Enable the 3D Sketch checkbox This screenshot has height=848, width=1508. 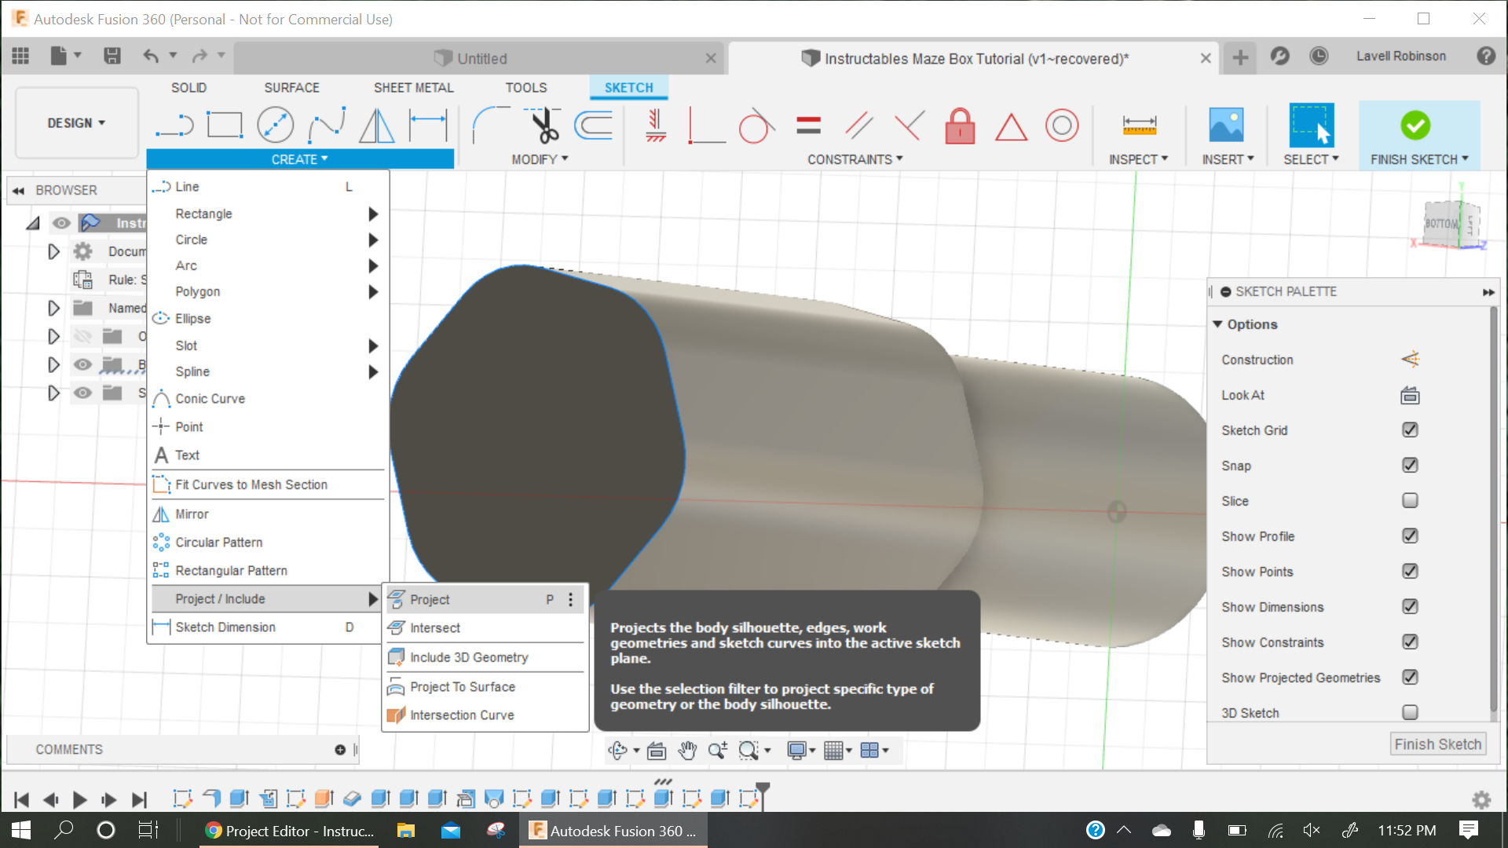(1410, 712)
